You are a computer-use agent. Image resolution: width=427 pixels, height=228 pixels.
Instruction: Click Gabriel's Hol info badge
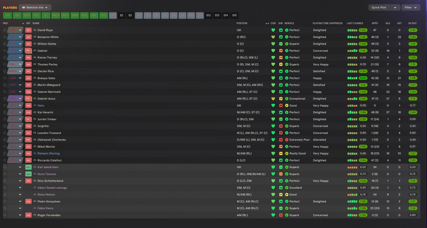click(28, 51)
